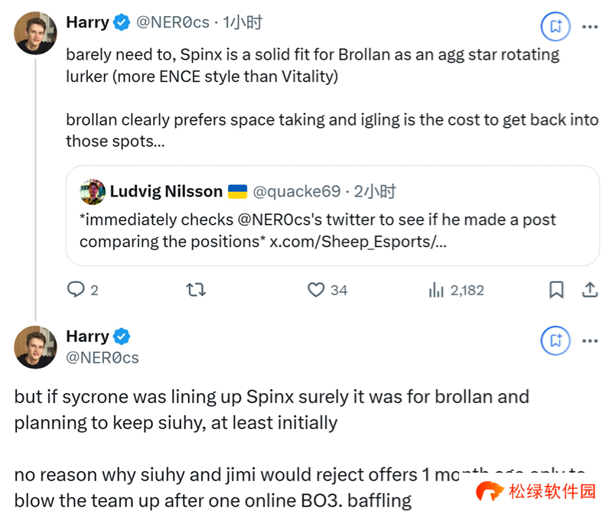View analytics showing 2,182 views
The image size is (612, 511).
(x=437, y=290)
